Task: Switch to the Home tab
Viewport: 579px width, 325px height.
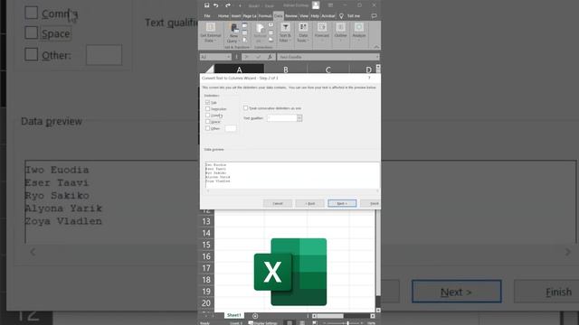Action: 223,16
